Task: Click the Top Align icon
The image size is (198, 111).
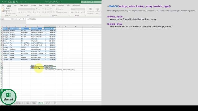Action: (x=43, y=9)
